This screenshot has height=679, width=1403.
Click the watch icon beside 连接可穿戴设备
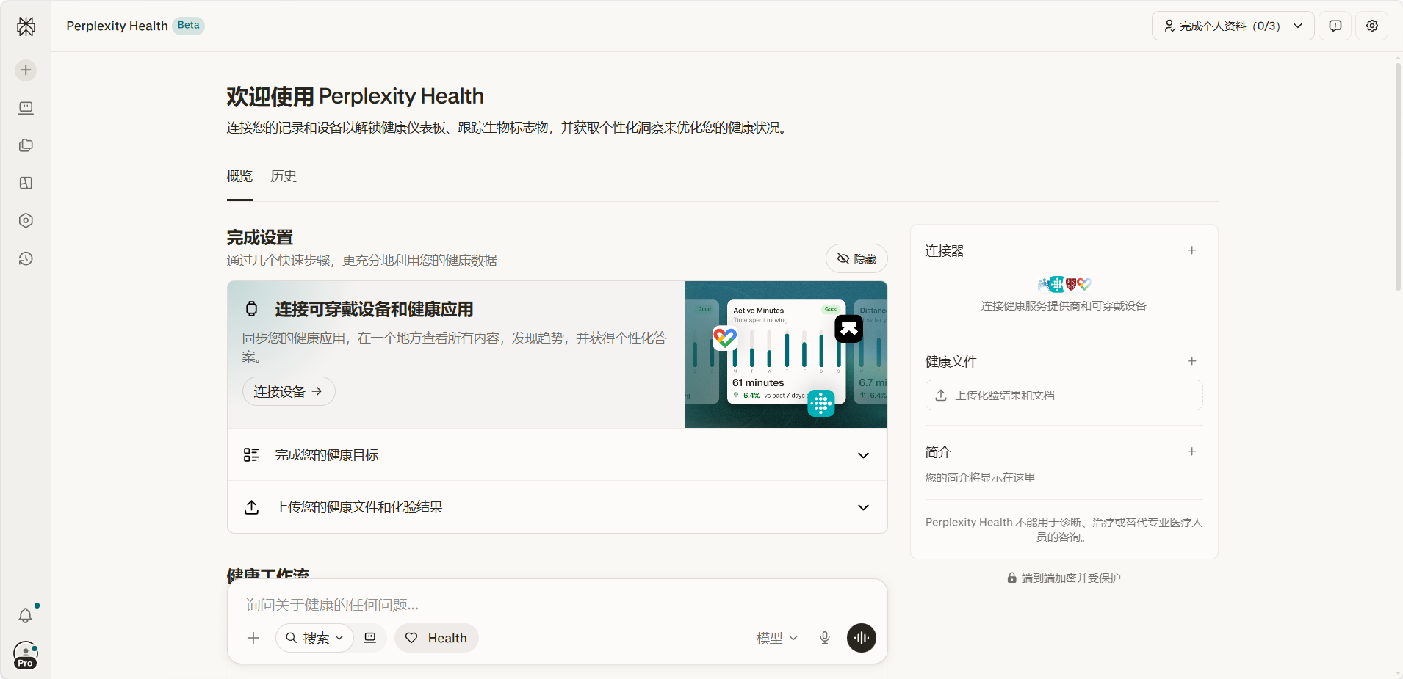pyautogui.click(x=251, y=309)
